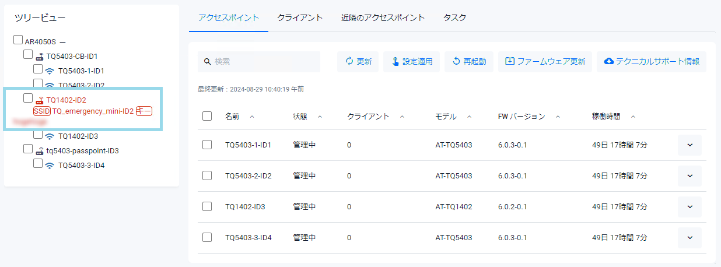Click the Wi-Fi icon beside TQ1402-ID3
The height and width of the screenshot is (267, 721).
click(50, 136)
